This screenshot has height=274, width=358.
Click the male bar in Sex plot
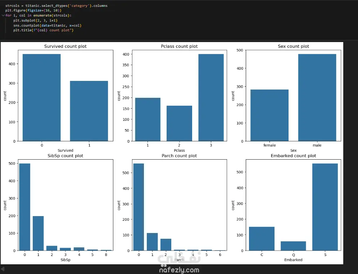[x=317, y=98]
